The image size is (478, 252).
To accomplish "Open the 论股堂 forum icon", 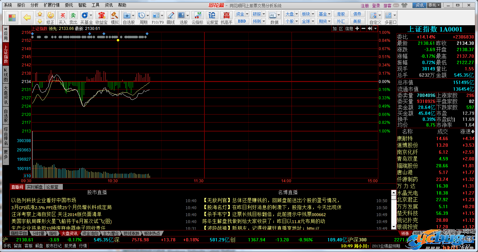I will pos(212,15).
